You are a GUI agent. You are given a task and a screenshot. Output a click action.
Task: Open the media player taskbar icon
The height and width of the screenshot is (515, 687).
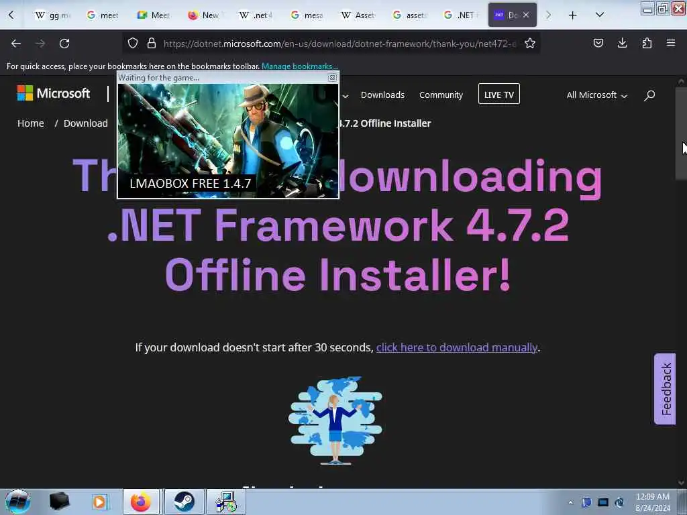point(99,502)
